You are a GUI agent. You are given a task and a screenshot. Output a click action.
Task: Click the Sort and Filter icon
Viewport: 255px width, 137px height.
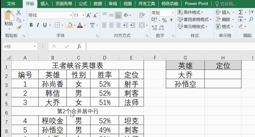pos(251,12)
